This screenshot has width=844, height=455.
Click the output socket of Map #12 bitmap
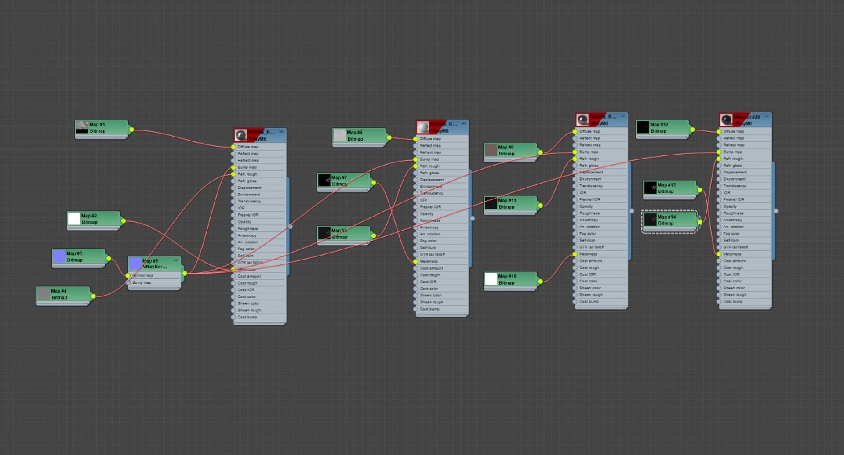692,130
